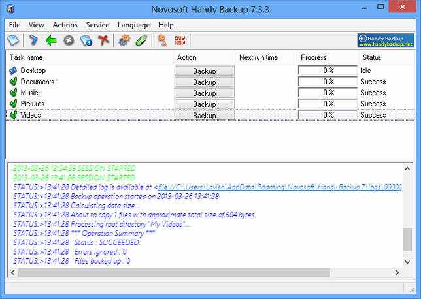Click the 'Status : SUCCEEDED.' log line
The height and width of the screenshot is (299, 421).
76,243
